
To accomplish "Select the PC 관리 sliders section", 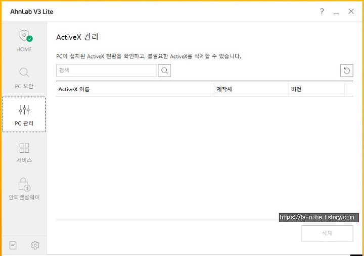I will click(24, 114).
